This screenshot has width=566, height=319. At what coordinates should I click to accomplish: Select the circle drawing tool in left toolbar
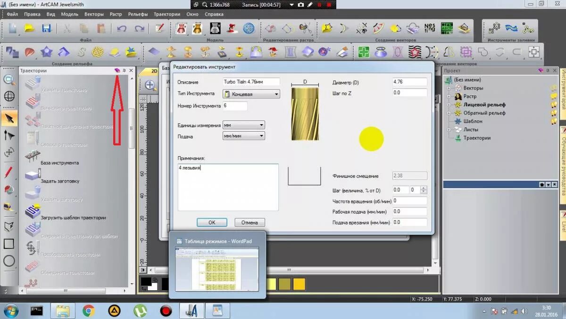9,261
